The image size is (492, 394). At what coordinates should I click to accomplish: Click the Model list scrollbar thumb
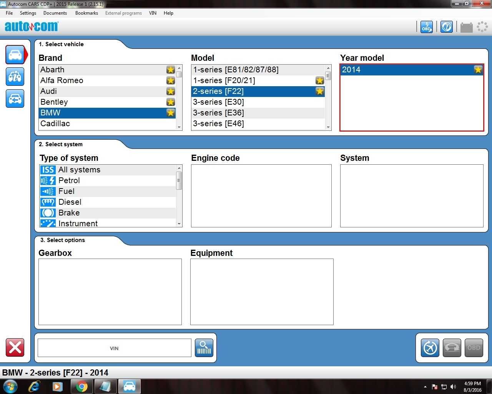click(328, 76)
